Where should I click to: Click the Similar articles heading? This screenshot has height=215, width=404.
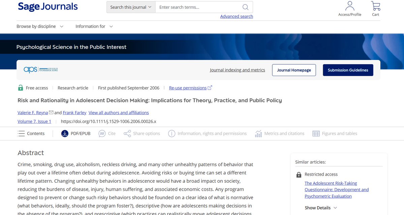[310, 162]
